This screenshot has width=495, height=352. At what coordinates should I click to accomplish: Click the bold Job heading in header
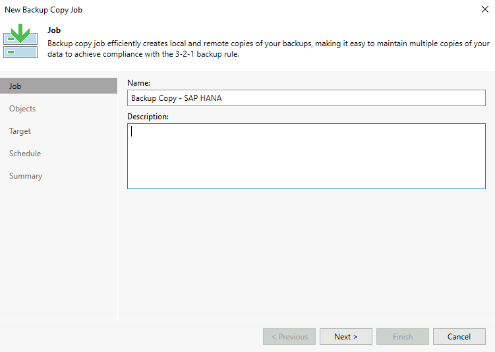pyautogui.click(x=54, y=30)
